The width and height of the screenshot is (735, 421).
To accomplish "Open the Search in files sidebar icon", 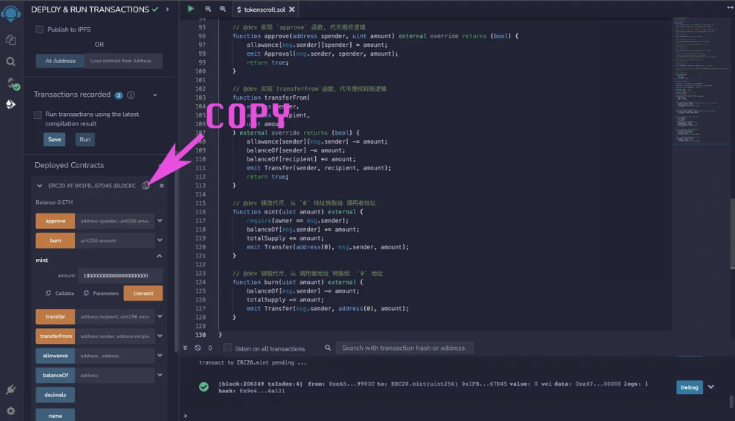I will (x=10, y=62).
